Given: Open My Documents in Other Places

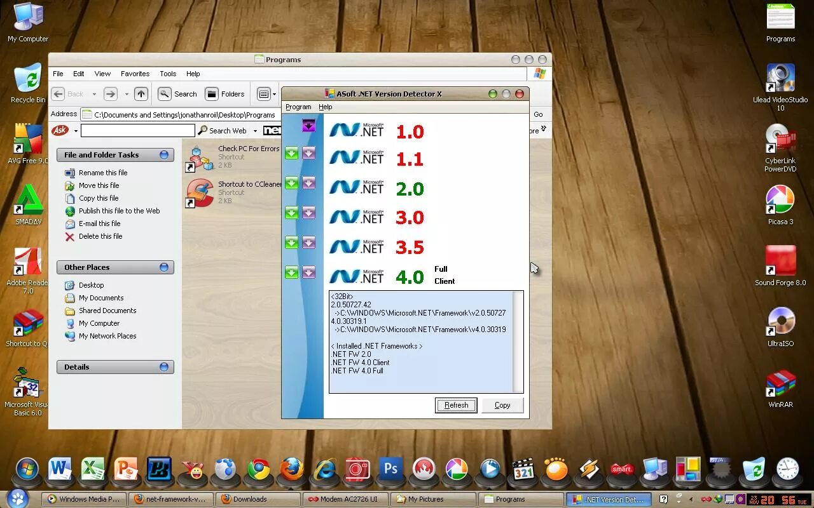Looking at the screenshot, I should (100, 298).
